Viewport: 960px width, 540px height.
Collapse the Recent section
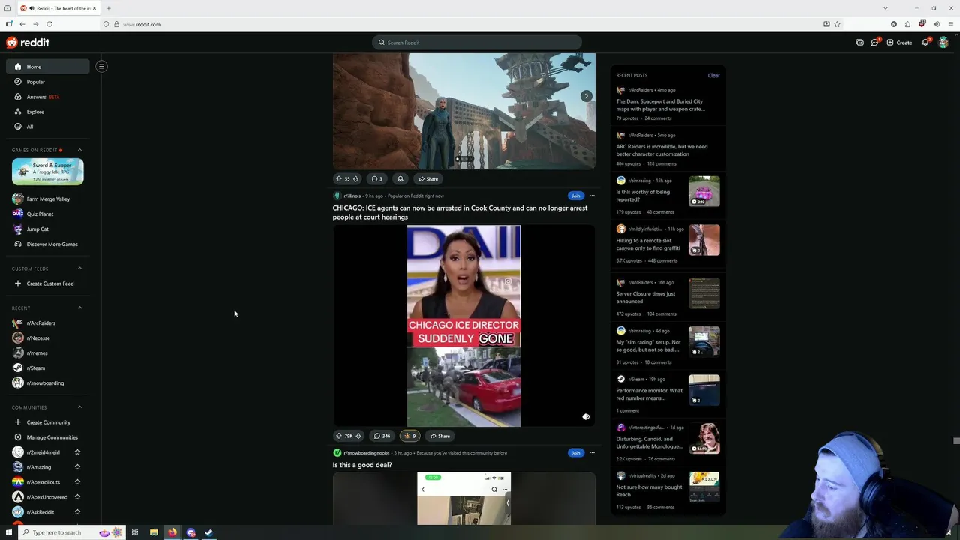[x=79, y=307]
